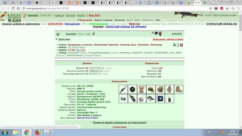The height and width of the screenshot is (136, 242).
Task: Click СКРЫТЫЙ НАПАД НА УРАНКУ link
Action: [126, 27]
